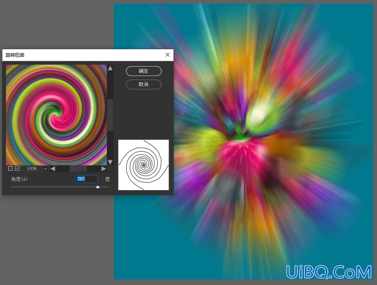
Task: Click the 取消 cancel button
Action: point(143,84)
